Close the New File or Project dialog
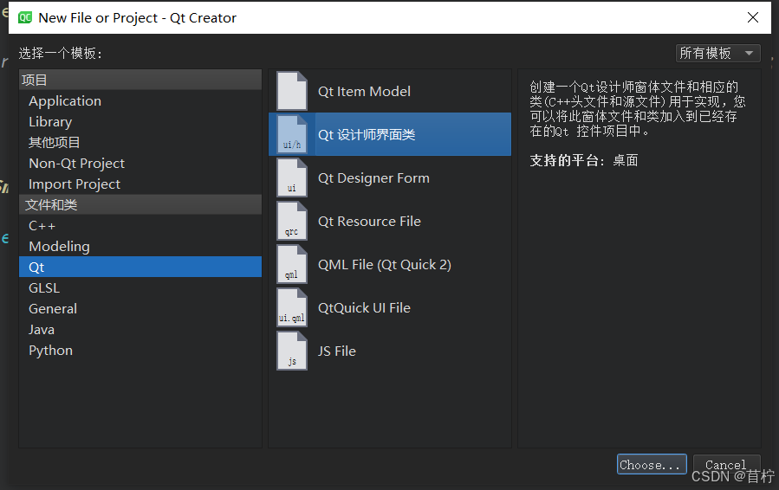The height and width of the screenshot is (490, 779). 753,17
